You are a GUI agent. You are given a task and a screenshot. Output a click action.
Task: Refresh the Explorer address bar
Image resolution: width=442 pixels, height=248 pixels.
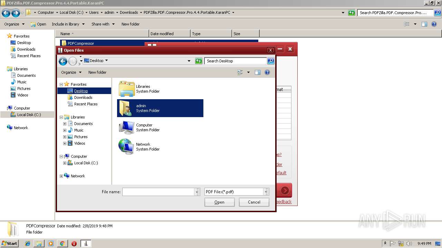352,13
